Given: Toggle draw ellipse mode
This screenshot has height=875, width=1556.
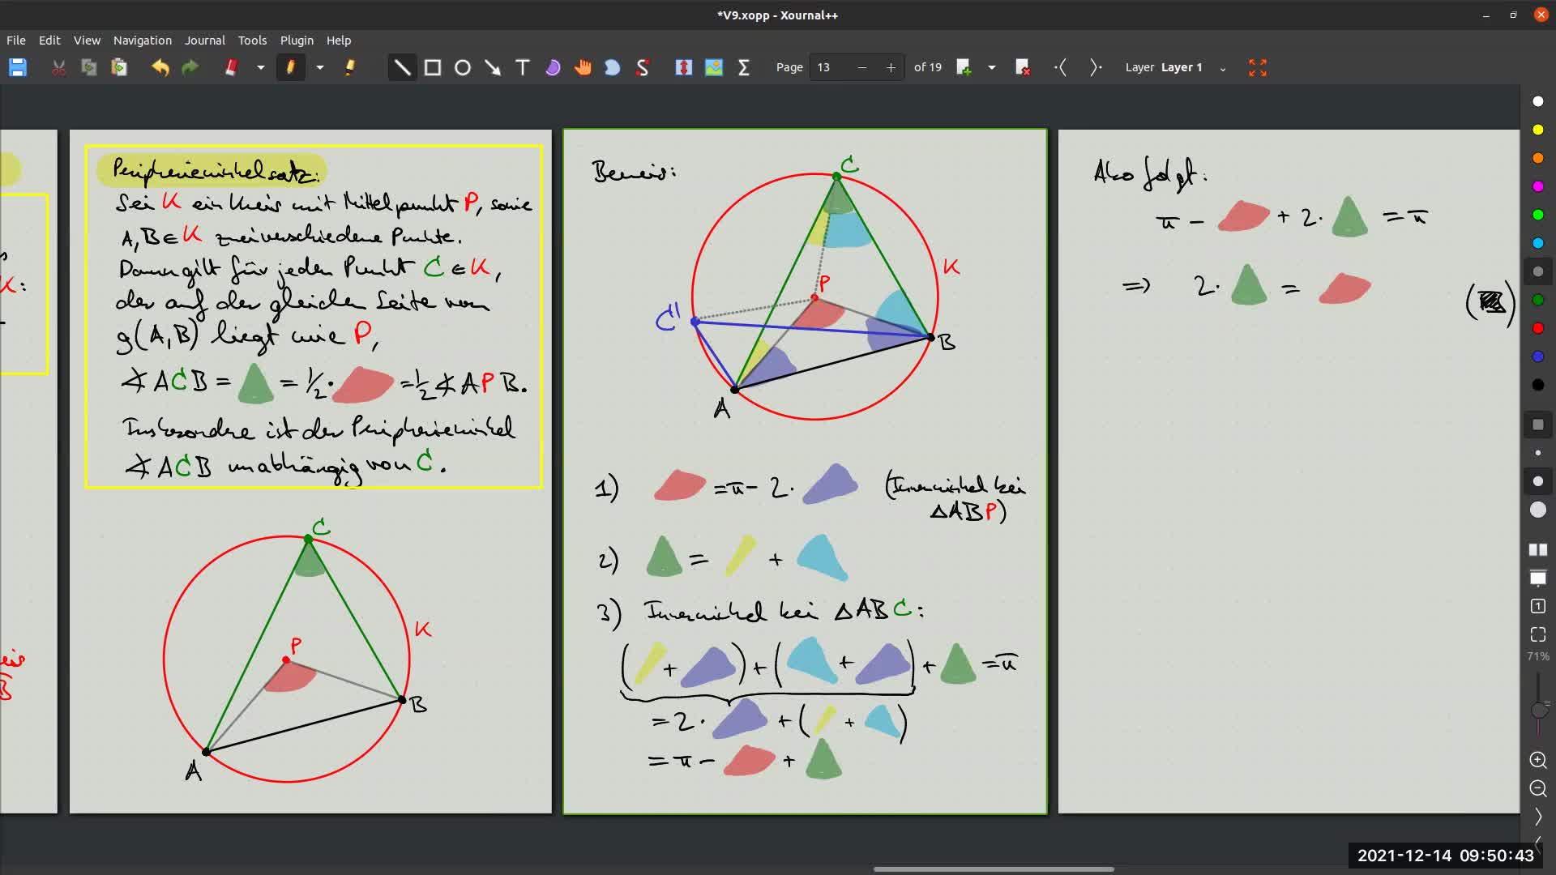Looking at the screenshot, I should pyautogui.click(x=463, y=68).
